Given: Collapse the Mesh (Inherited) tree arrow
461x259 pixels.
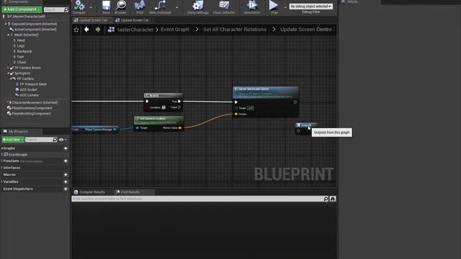Looking at the screenshot, I should 8,35.
